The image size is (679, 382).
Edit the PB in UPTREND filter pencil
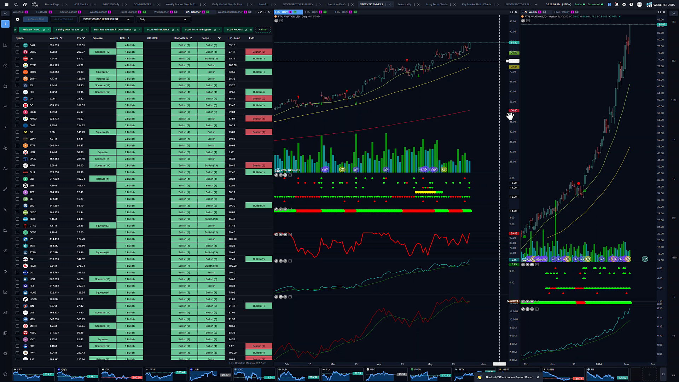tap(44, 30)
